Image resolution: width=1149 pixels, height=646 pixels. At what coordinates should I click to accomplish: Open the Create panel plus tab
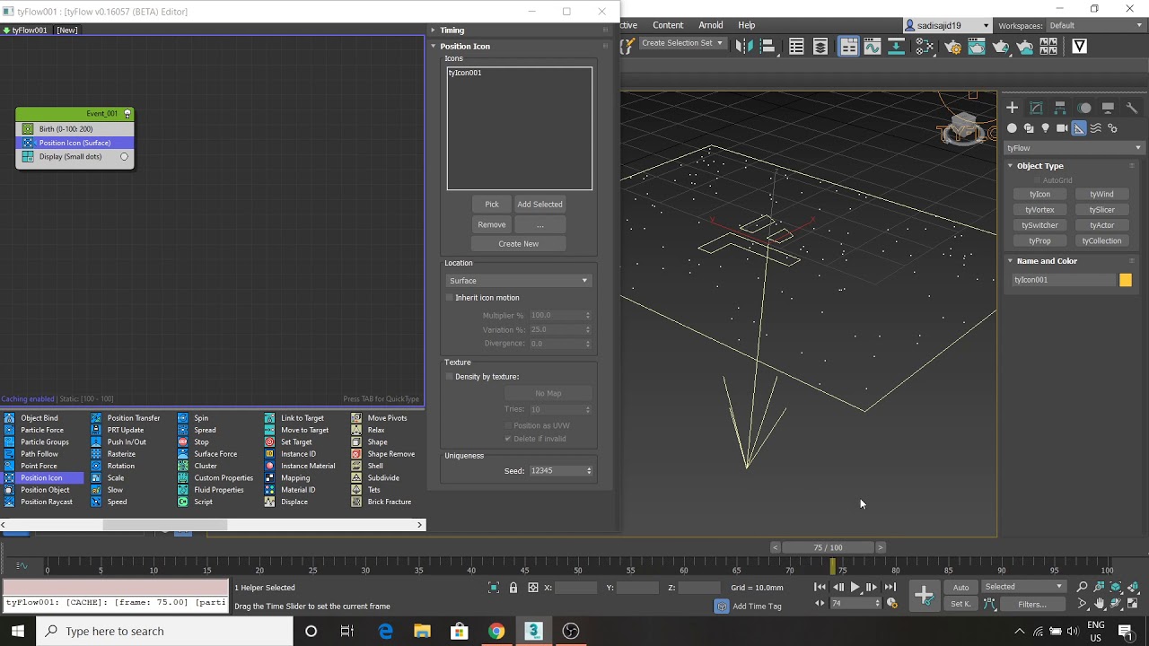(1013, 108)
